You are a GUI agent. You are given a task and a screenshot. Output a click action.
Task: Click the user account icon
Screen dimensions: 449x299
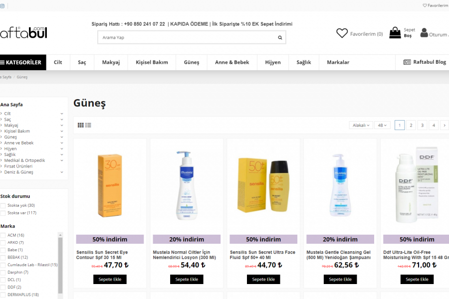(424, 33)
